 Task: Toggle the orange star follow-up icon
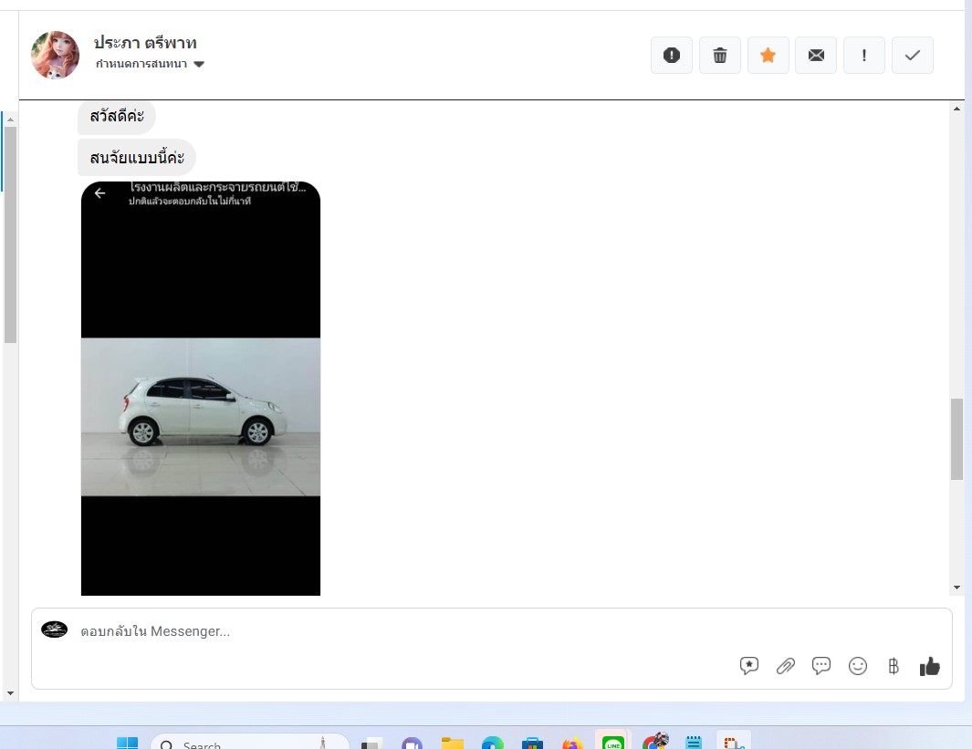pyautogui.click(x=768, y=55)
